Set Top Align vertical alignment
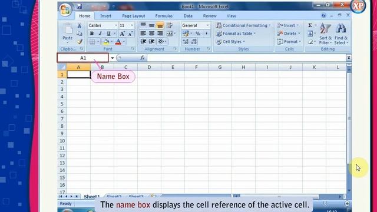The width and height of the screenshot is (377, 212). pyautogui.click(x=143, y=25)
